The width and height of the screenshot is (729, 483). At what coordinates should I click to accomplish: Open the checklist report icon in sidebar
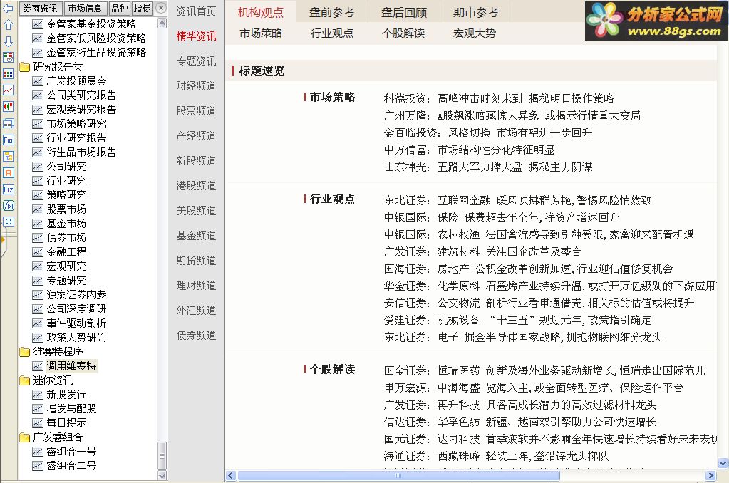click(8, 57)
